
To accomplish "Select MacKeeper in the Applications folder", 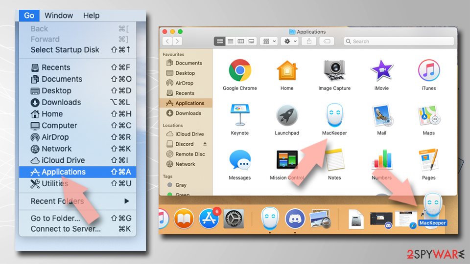I will coord(334,115).
